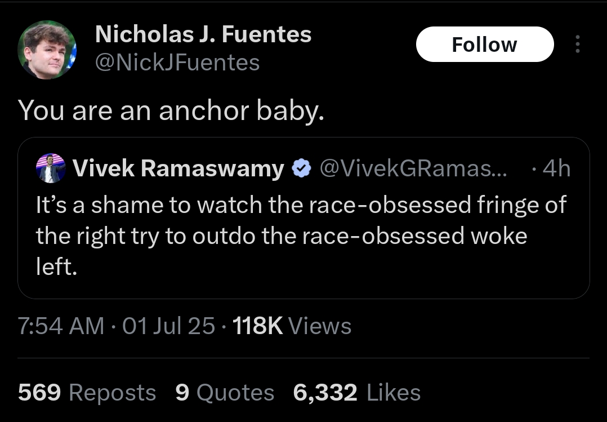The width and height of the screenshot is (607, 422).
Task: Click Vivek Ramaswamy's small profile avatar
Action: pyautogui.click(x=51, y=168)
